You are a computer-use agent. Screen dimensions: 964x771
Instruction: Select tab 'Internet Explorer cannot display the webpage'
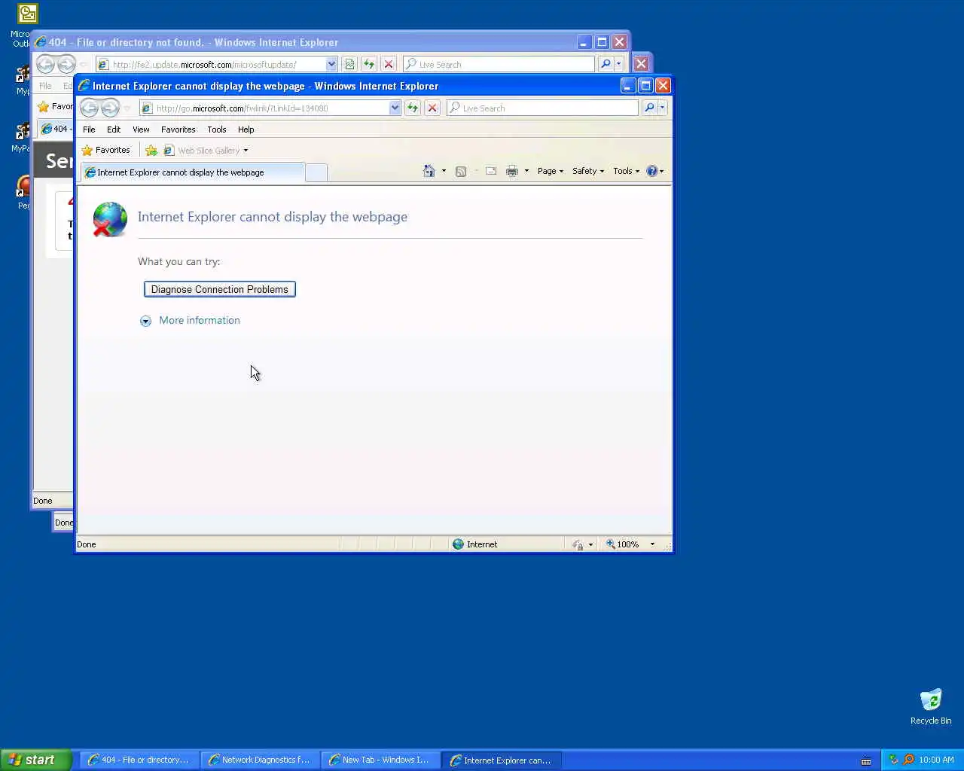(x=193, y=172)
